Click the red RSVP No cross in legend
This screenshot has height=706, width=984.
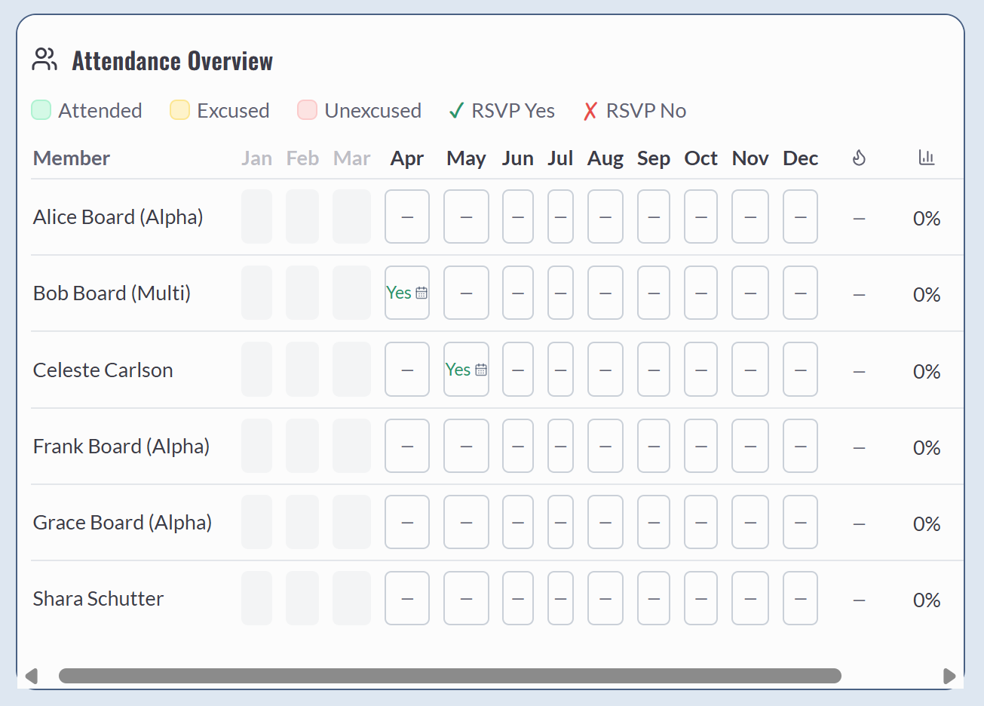coord(590,111)
